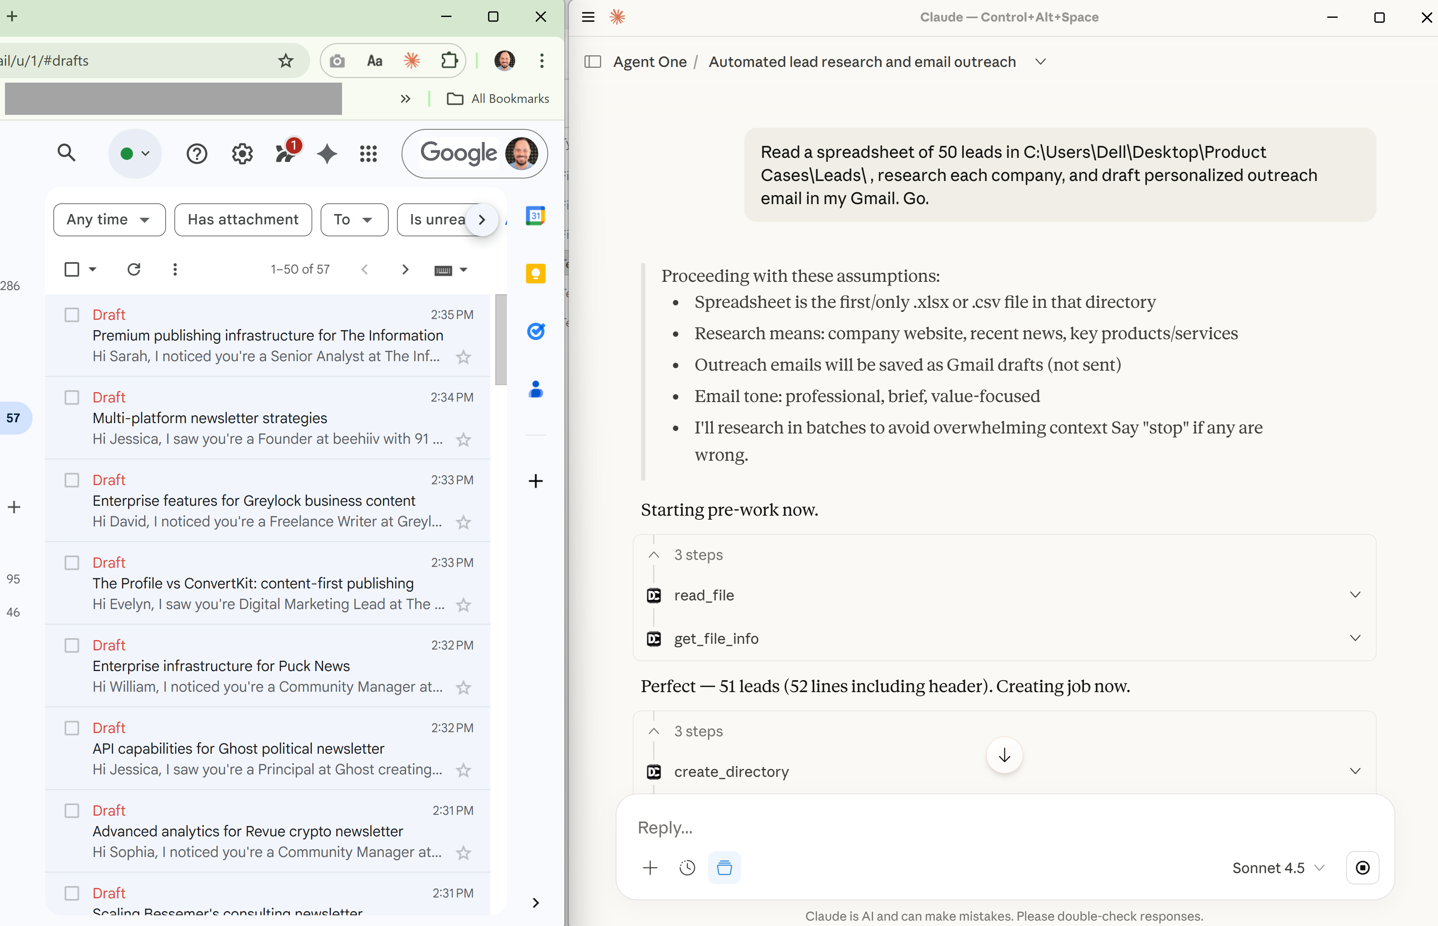Screen dimensions: 1438x926
Task: Open the Agent One project link
Action: click(649, 62)
